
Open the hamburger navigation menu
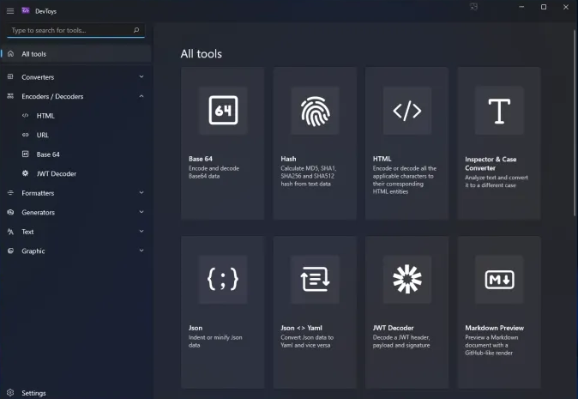10,11
